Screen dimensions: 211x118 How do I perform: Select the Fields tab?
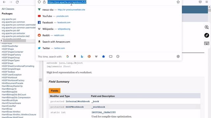(54, 91)
